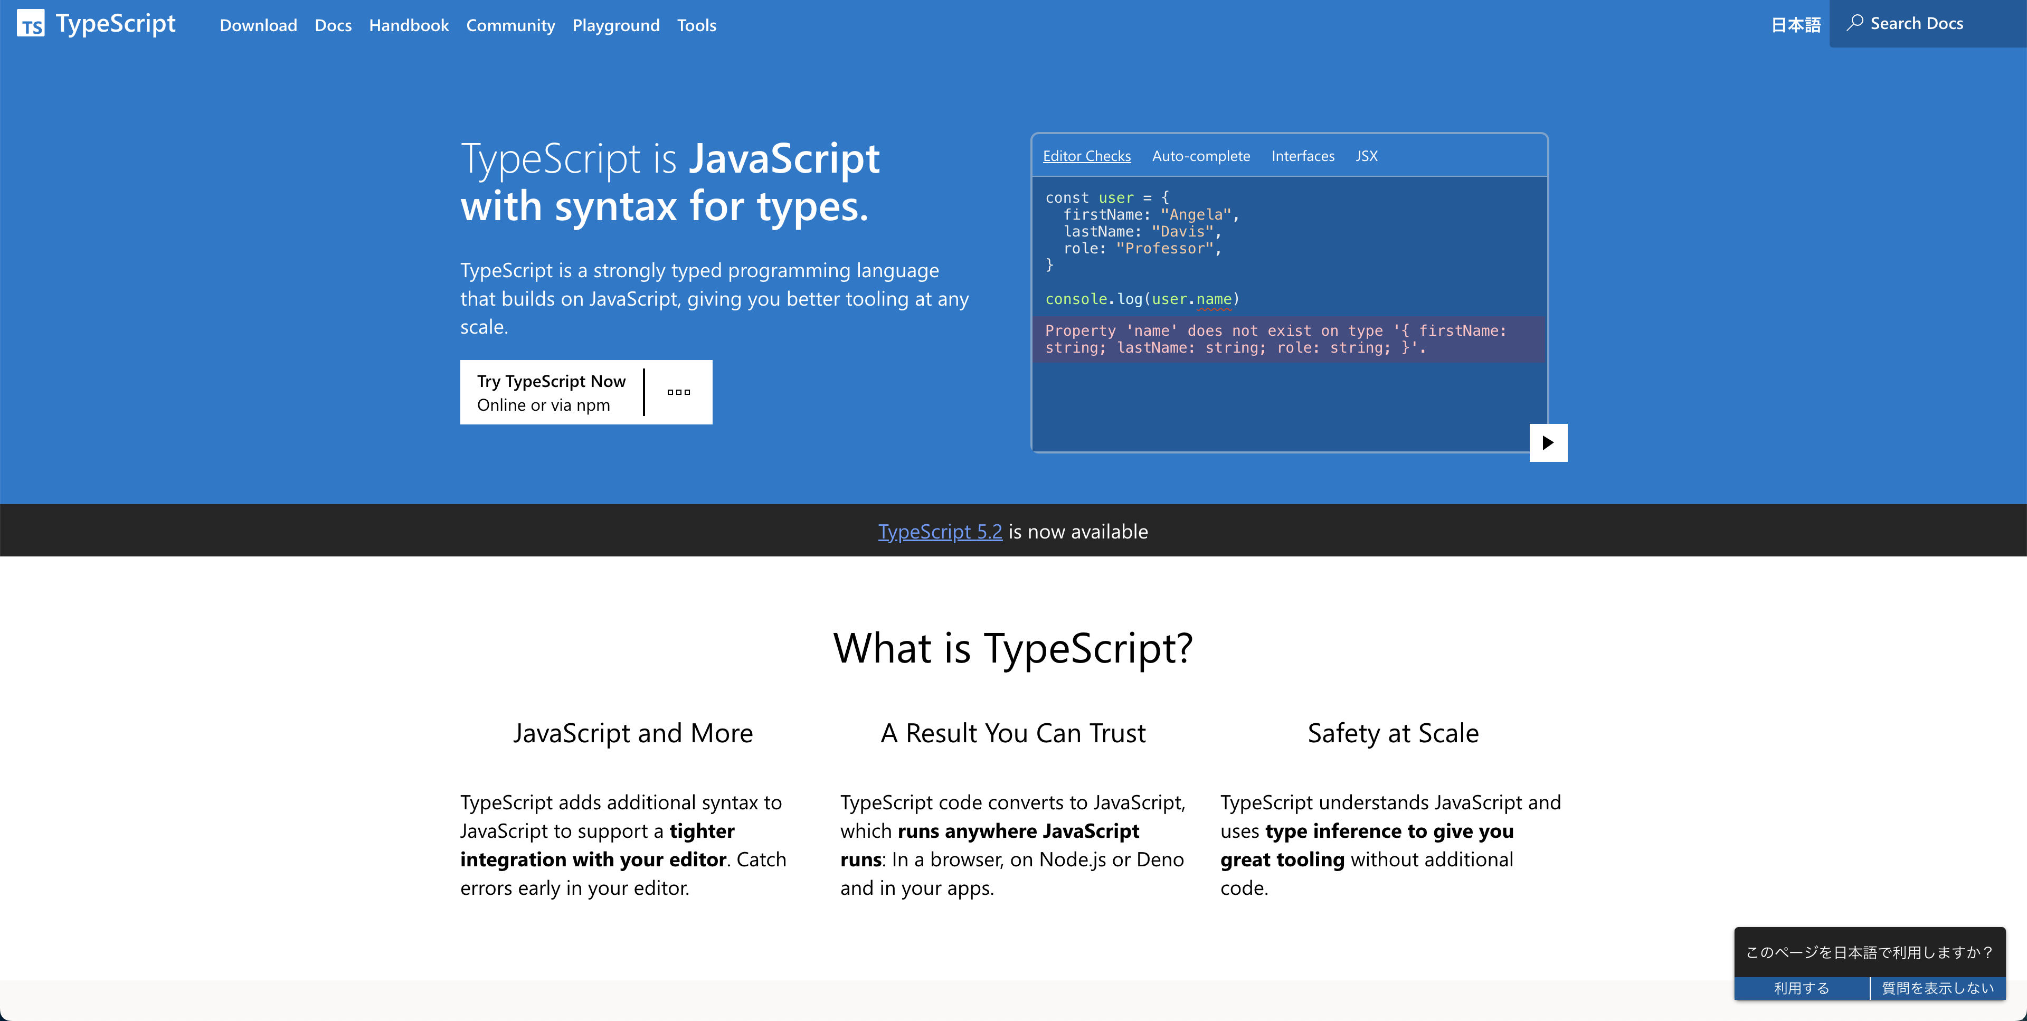Click the three-squares icon beside Try TypeScript
The width and height of the screenshot is (2027, 1021).
(x=678, y=392)
